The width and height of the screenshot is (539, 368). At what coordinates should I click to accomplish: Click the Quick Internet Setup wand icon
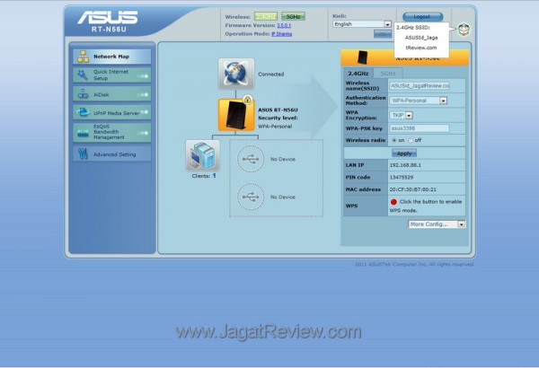tap(82, 74)
